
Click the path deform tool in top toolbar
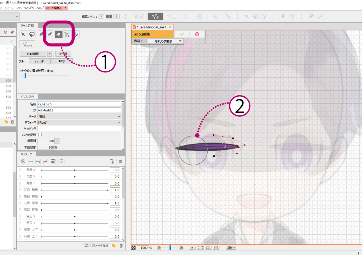320,17
